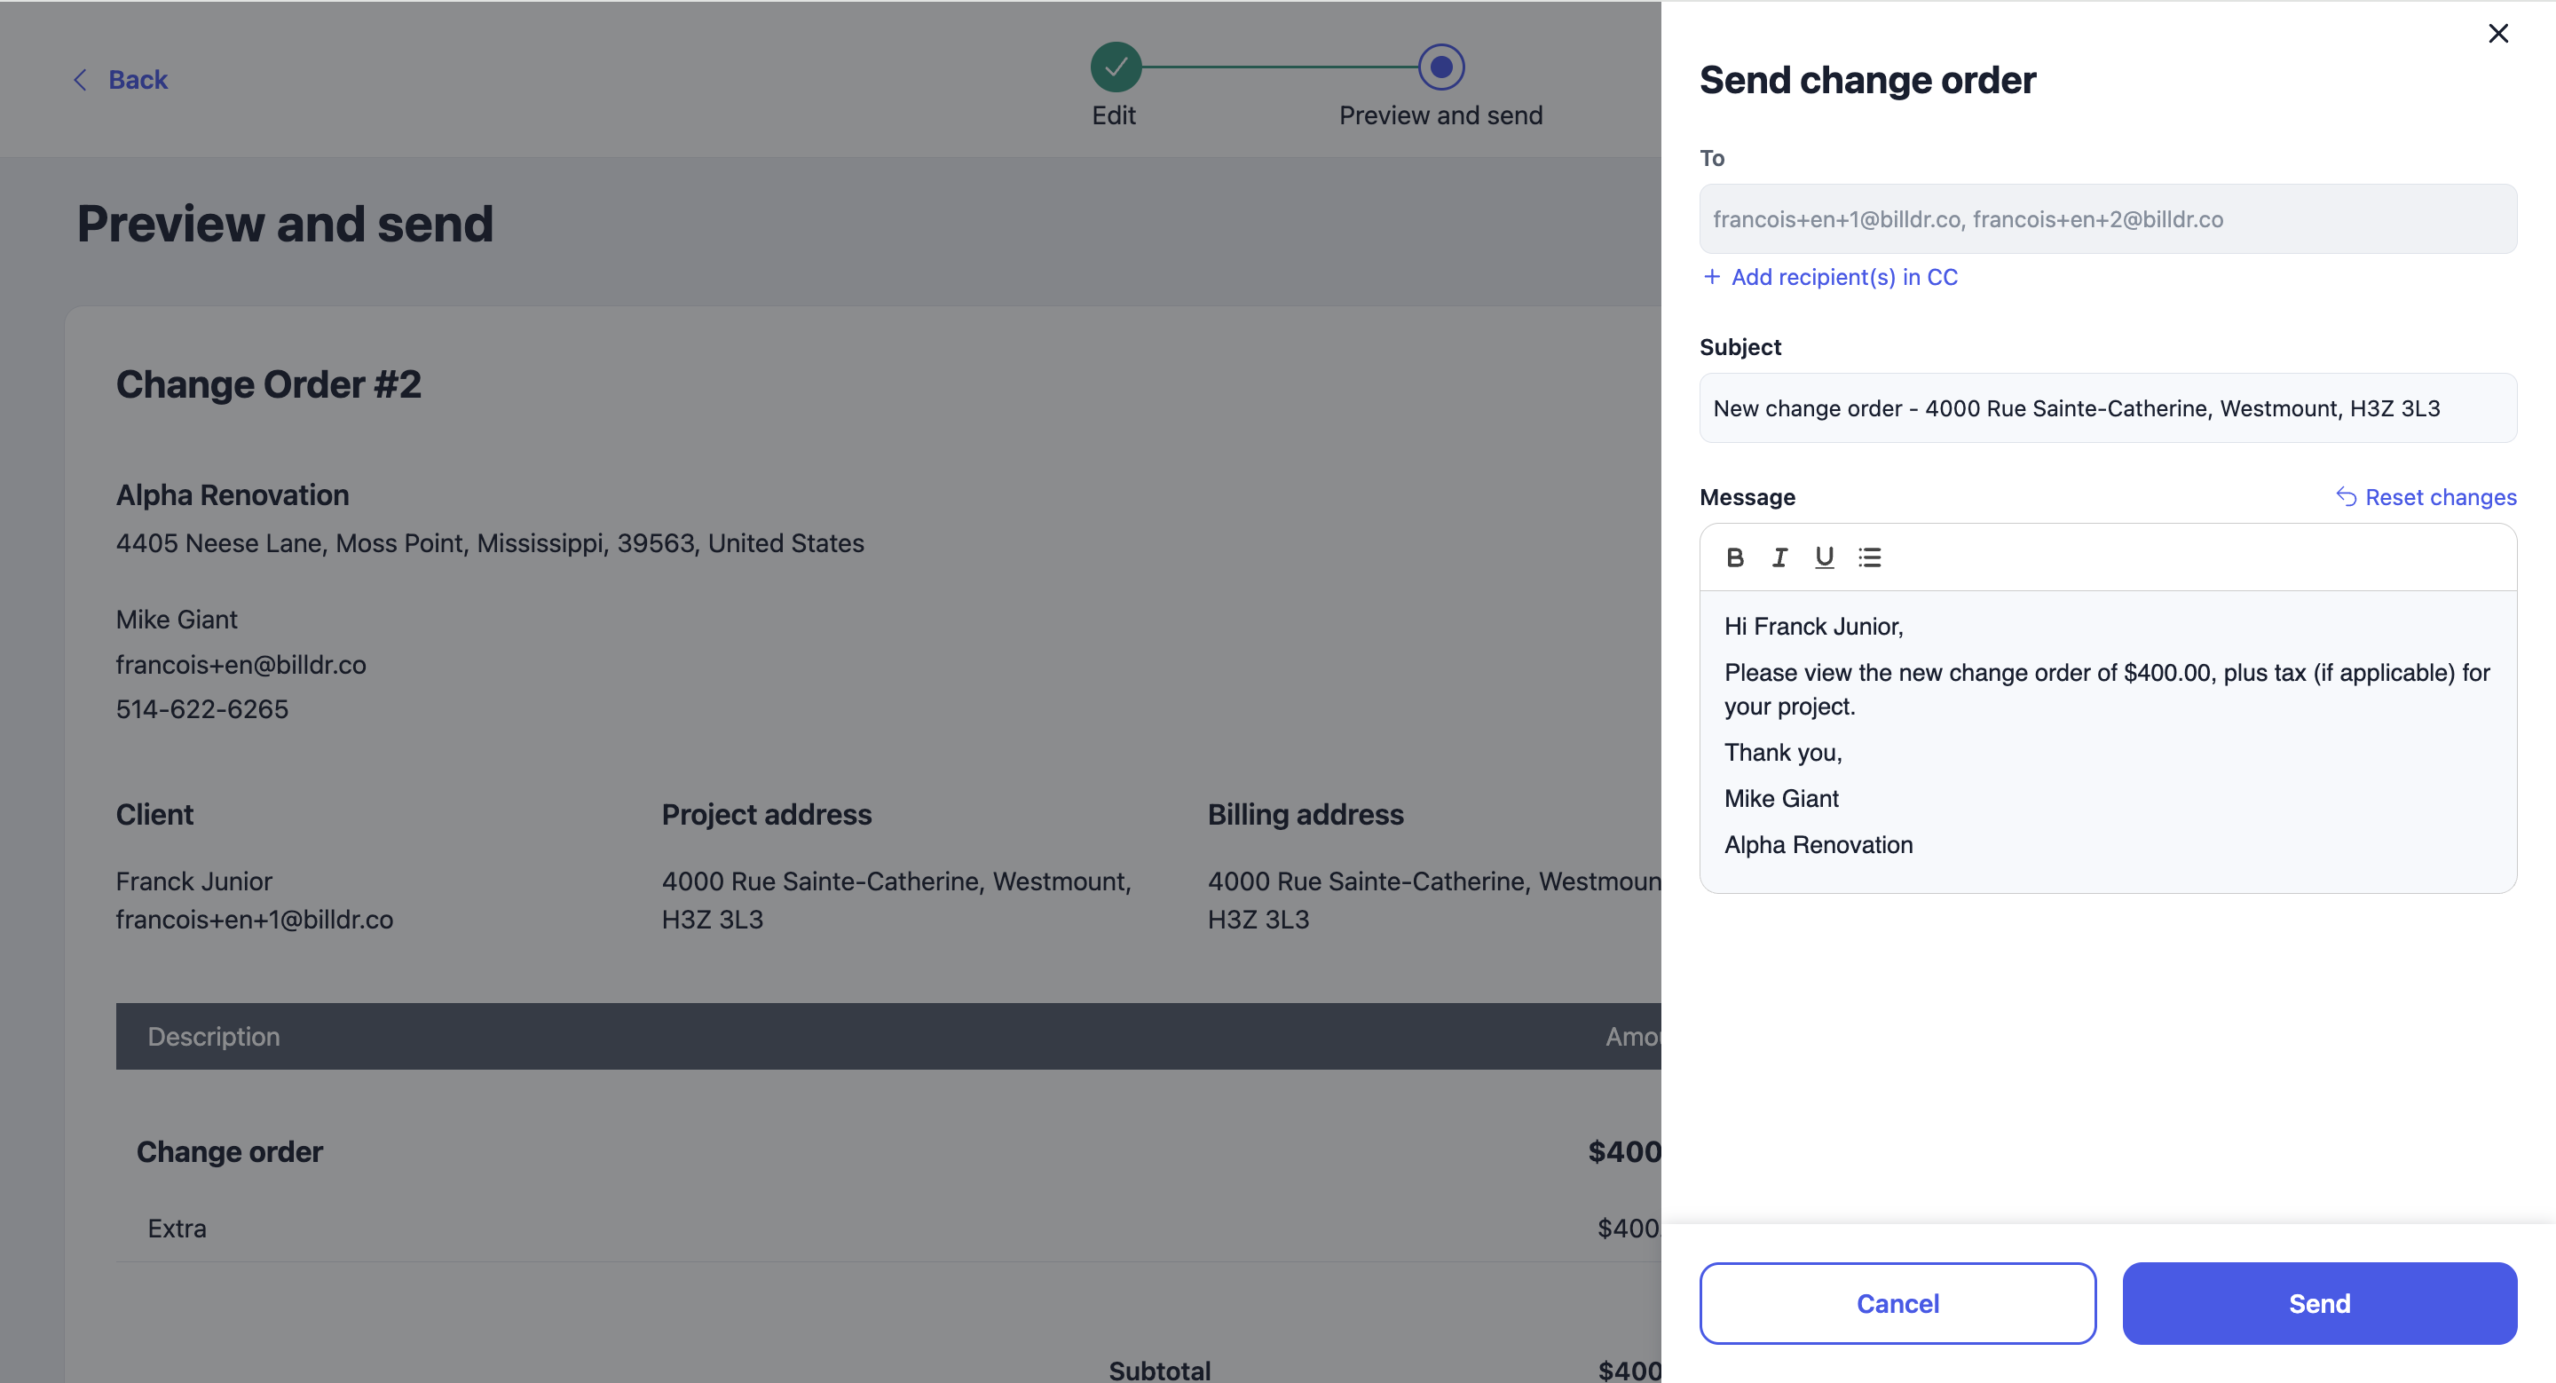
Task: Click the client name Franck Junior in preview
Action: coord(193,881)
